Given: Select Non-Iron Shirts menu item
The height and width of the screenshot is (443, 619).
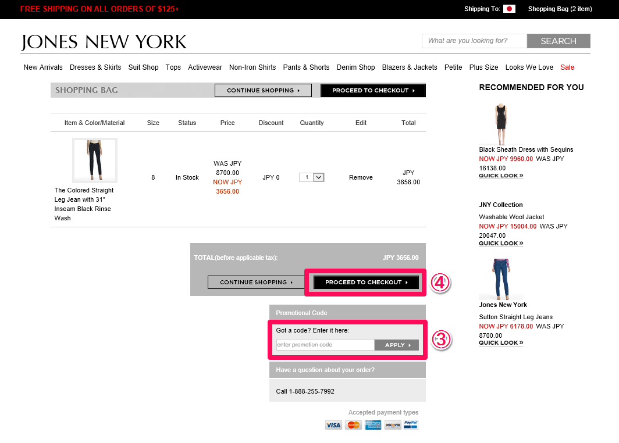Looking at the screenshot, I should [252, 67].
